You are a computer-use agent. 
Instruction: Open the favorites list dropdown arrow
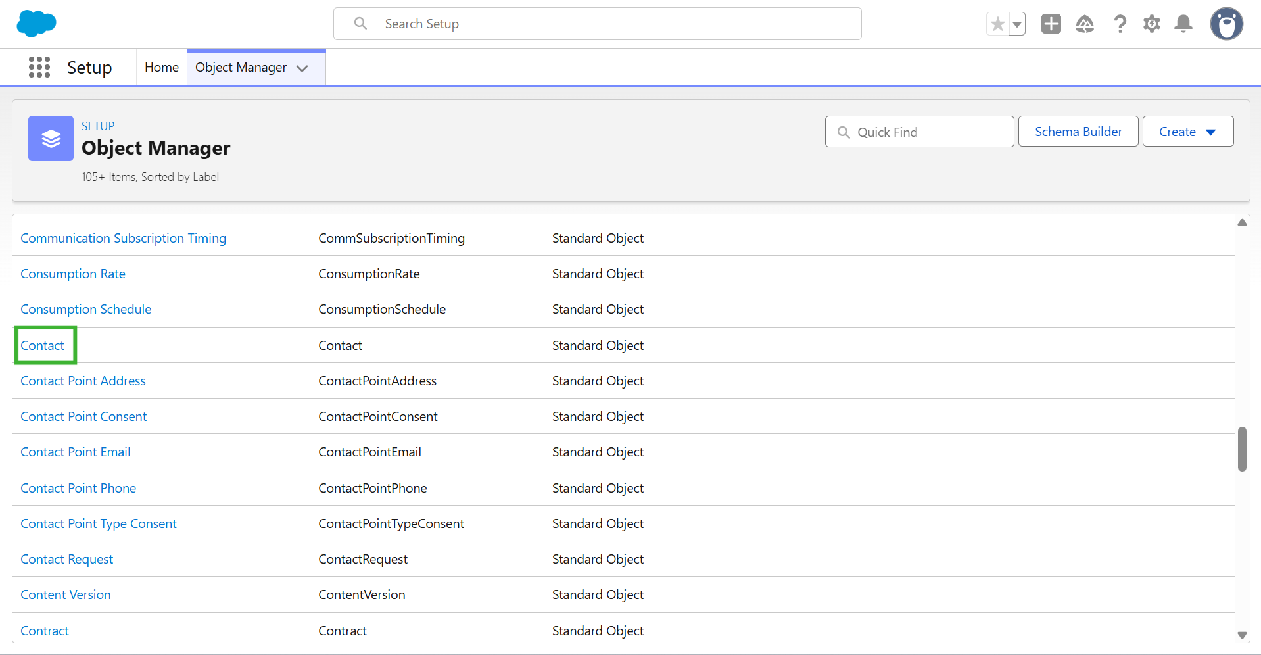pyautogui.click(x=1017, y=24)
